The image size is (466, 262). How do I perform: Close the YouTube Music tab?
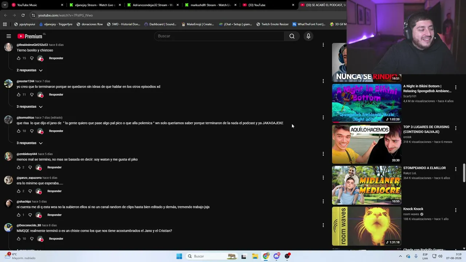(x=62, y=5)
